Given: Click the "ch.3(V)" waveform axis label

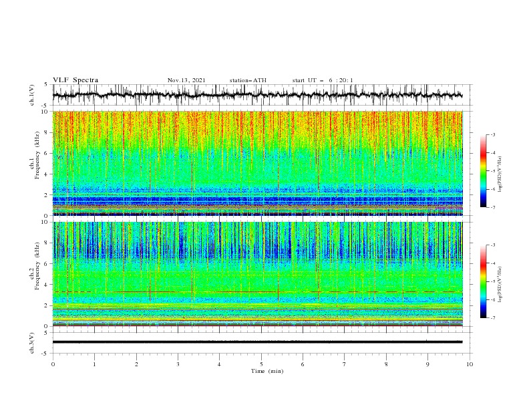Looking at the screenshot, I should click(x=32, y=343).
